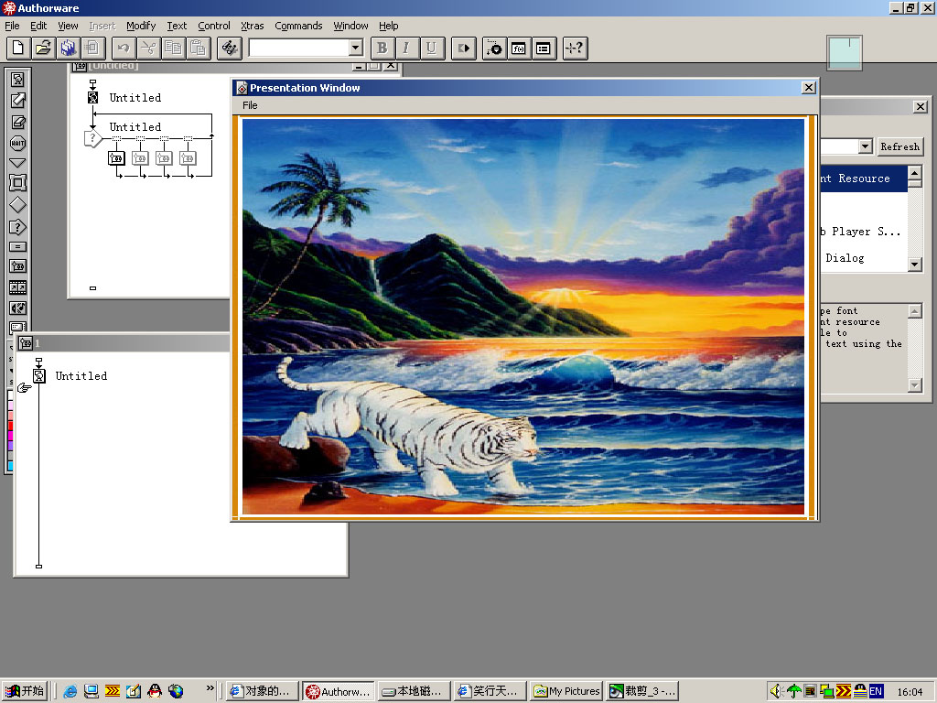Screen dimensions: 937x703
Task: Select the Interaction icon in the icon palette
Action: [18, 227]
